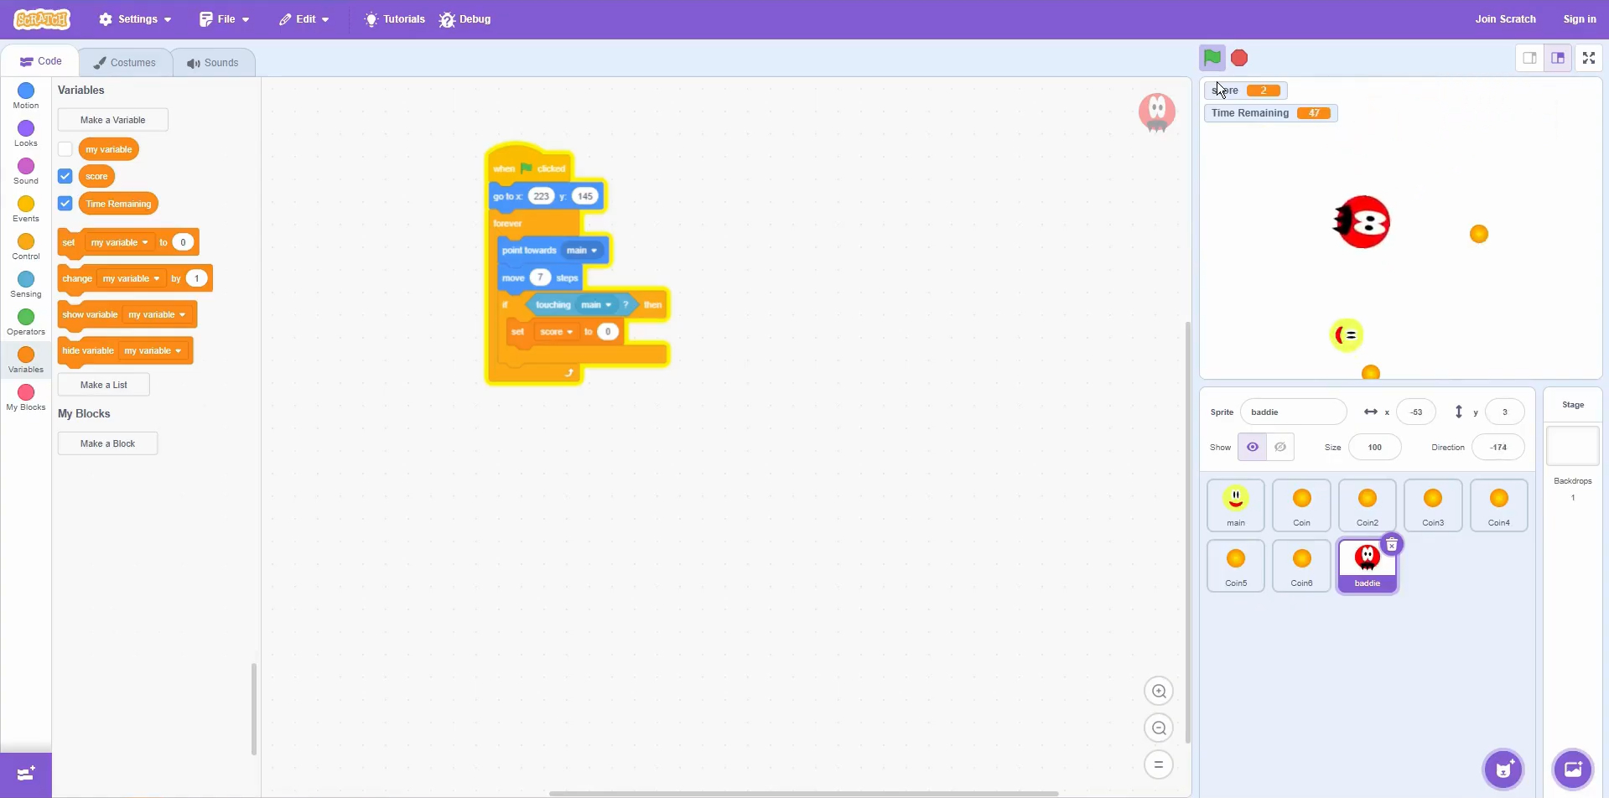Viewport: 1609px width, 798px height.
Task: Switch to the Costumes tab
Action: tap(125, 63)
